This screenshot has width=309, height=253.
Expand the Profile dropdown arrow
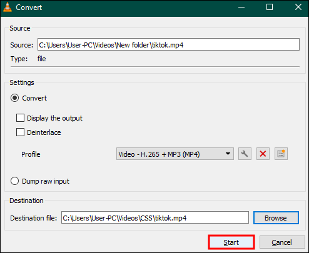(x=228, y=154)
